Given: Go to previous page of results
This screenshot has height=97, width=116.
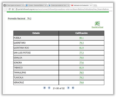Looking at the screenshot, I should 49,88.
